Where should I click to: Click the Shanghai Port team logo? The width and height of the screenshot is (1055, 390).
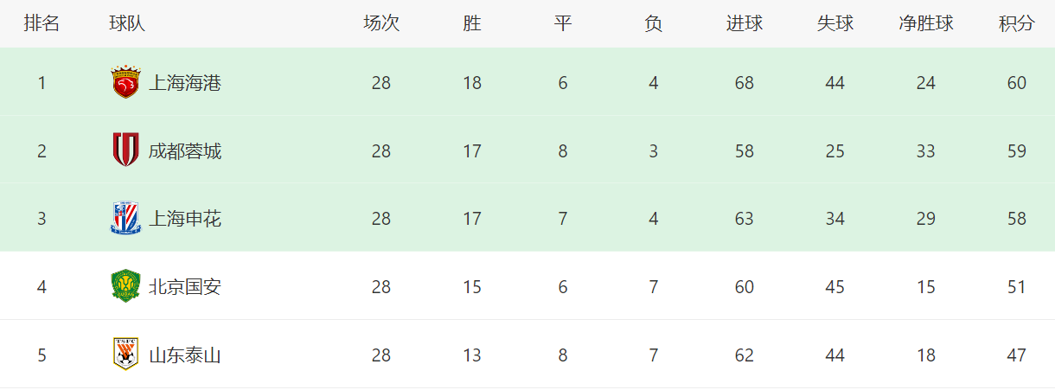[x=125, y=82]
